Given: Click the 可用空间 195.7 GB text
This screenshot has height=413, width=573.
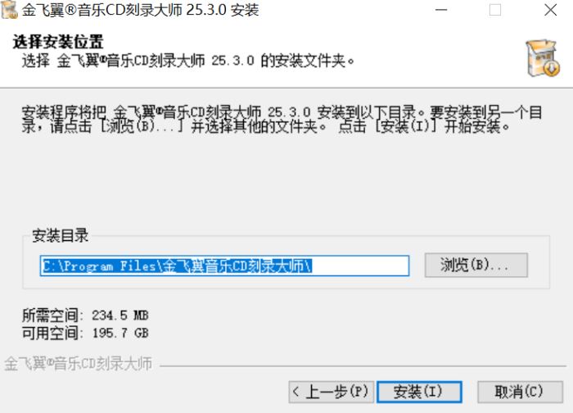Looking at the screenshot, I should coord(85,333).
